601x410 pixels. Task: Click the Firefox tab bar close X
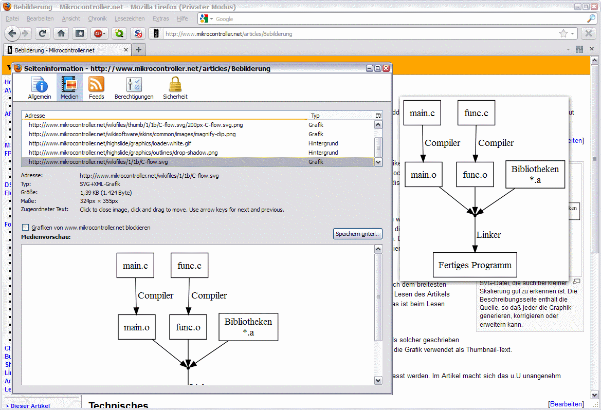[592, 49]
